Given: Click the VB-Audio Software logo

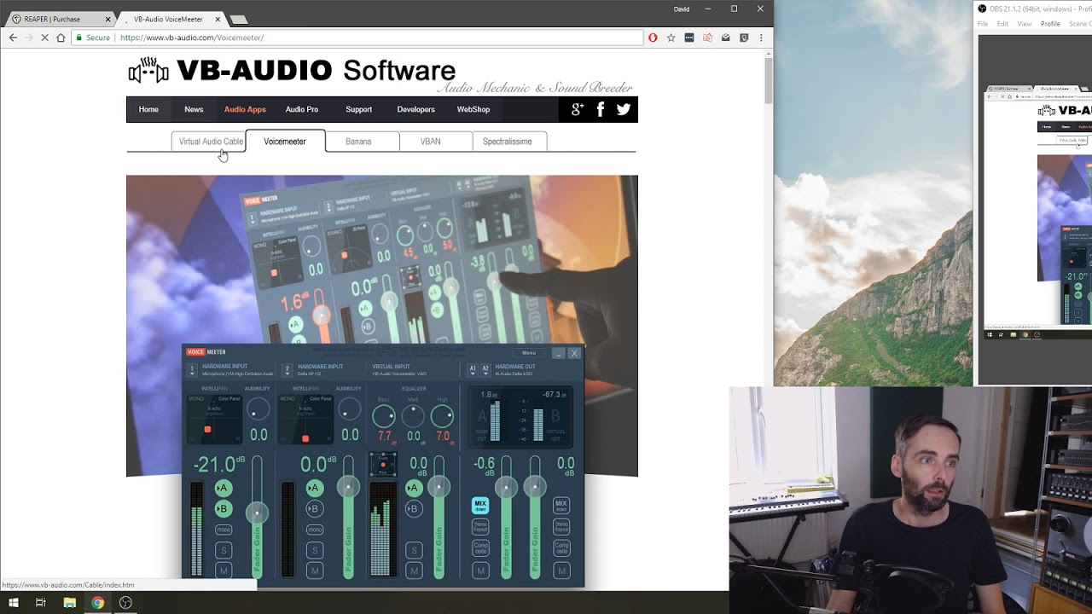Looking at the screenshot, I should tap(293, 71).
